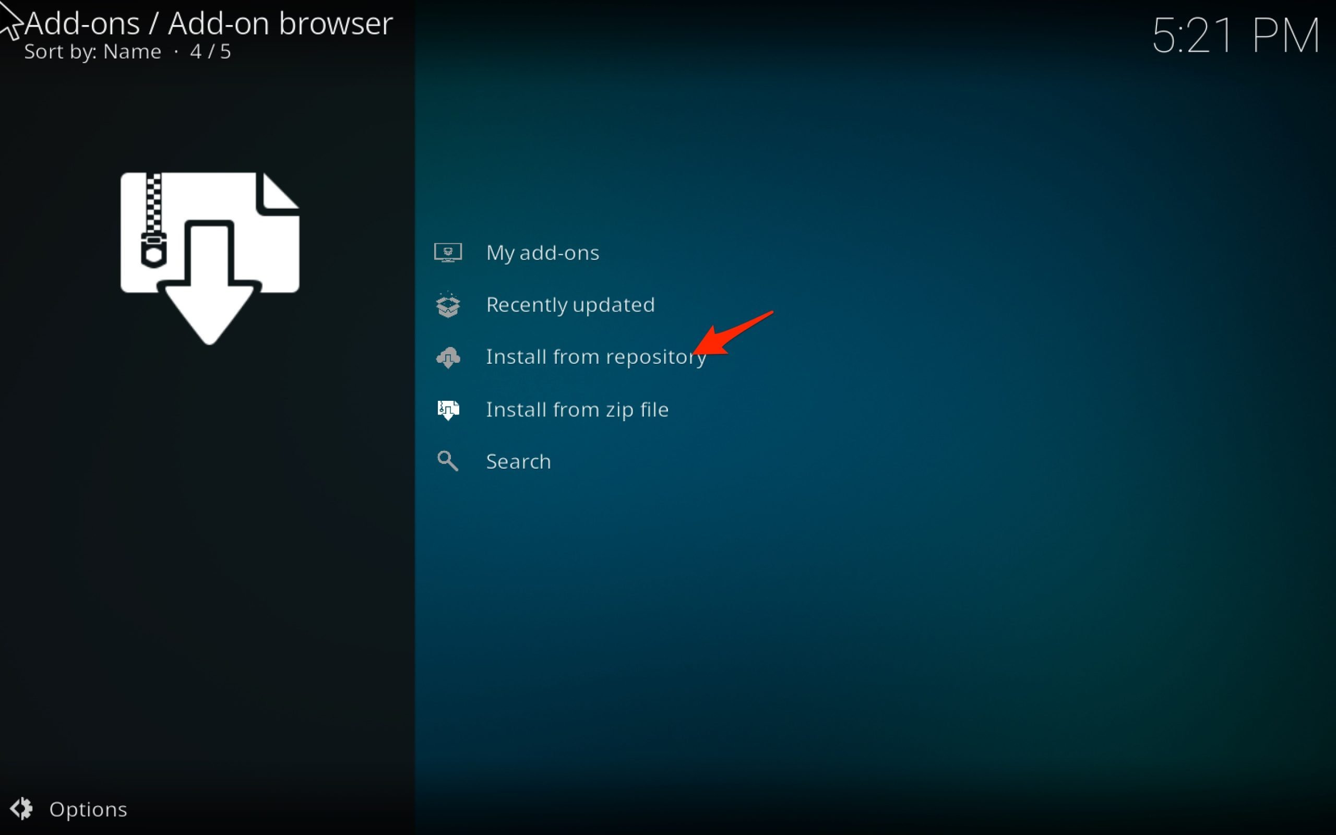
Task: Select the Recently updated text entry
Action: coord(570,305)
